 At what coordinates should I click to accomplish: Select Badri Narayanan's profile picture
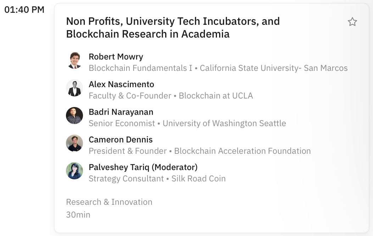(74, 116)
